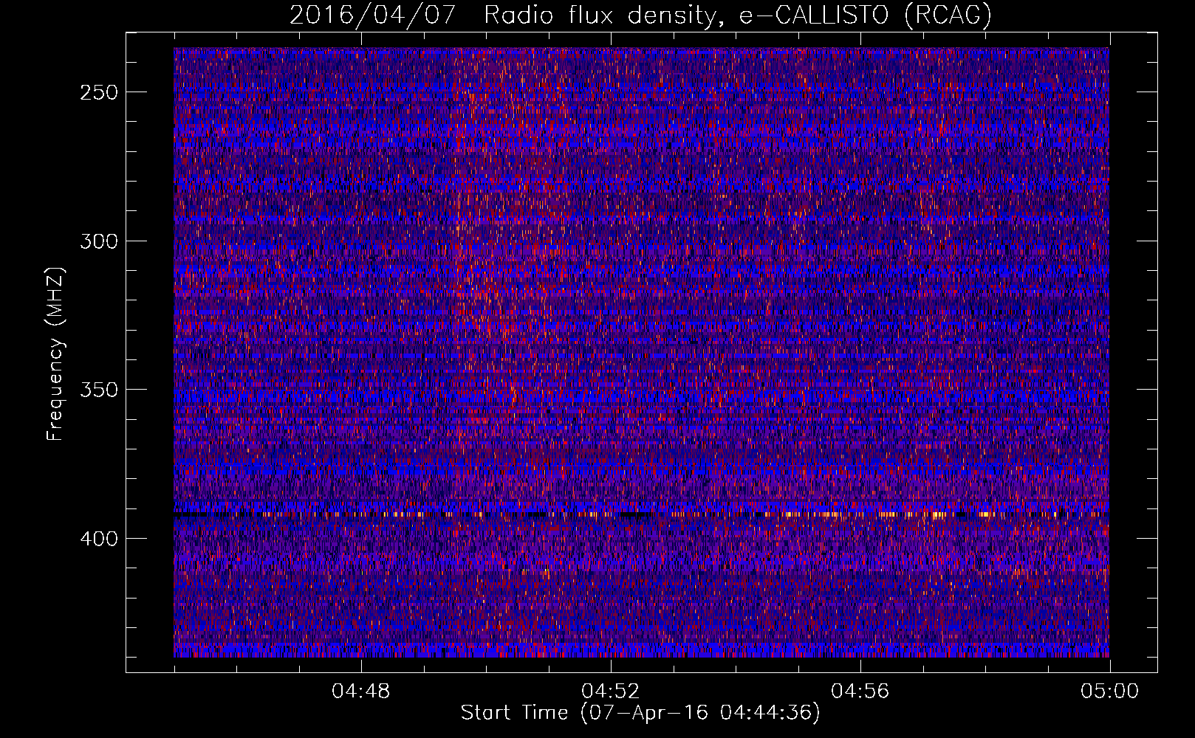Image resolution: width=1195 pixels, height=738 pixels.
Task: Click the 350 frequency tick label
Action: [x=99, y=390]
